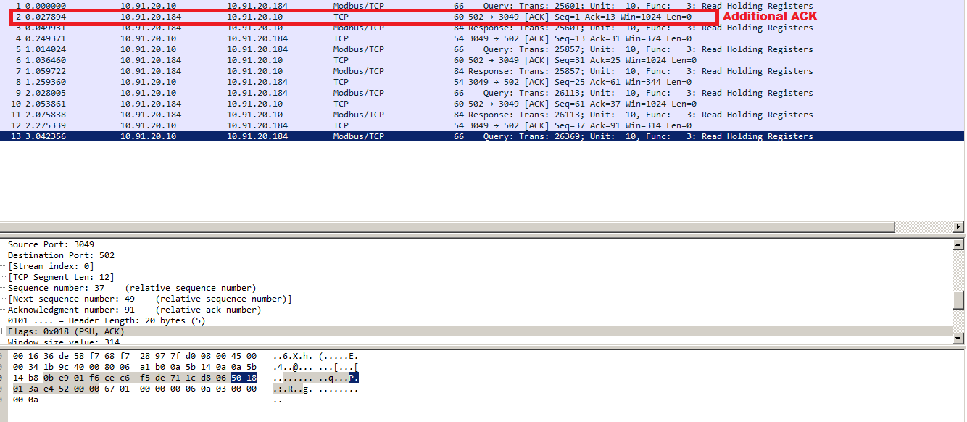
Task: Click hex bytes 45 00 in first line
Action: [x=244, y=356]
